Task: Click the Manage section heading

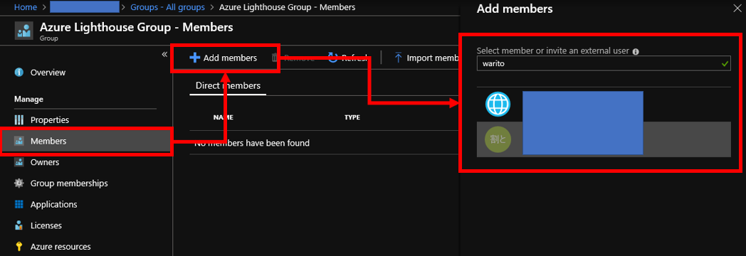Action: pyautogui.click(x=29, y=100)
